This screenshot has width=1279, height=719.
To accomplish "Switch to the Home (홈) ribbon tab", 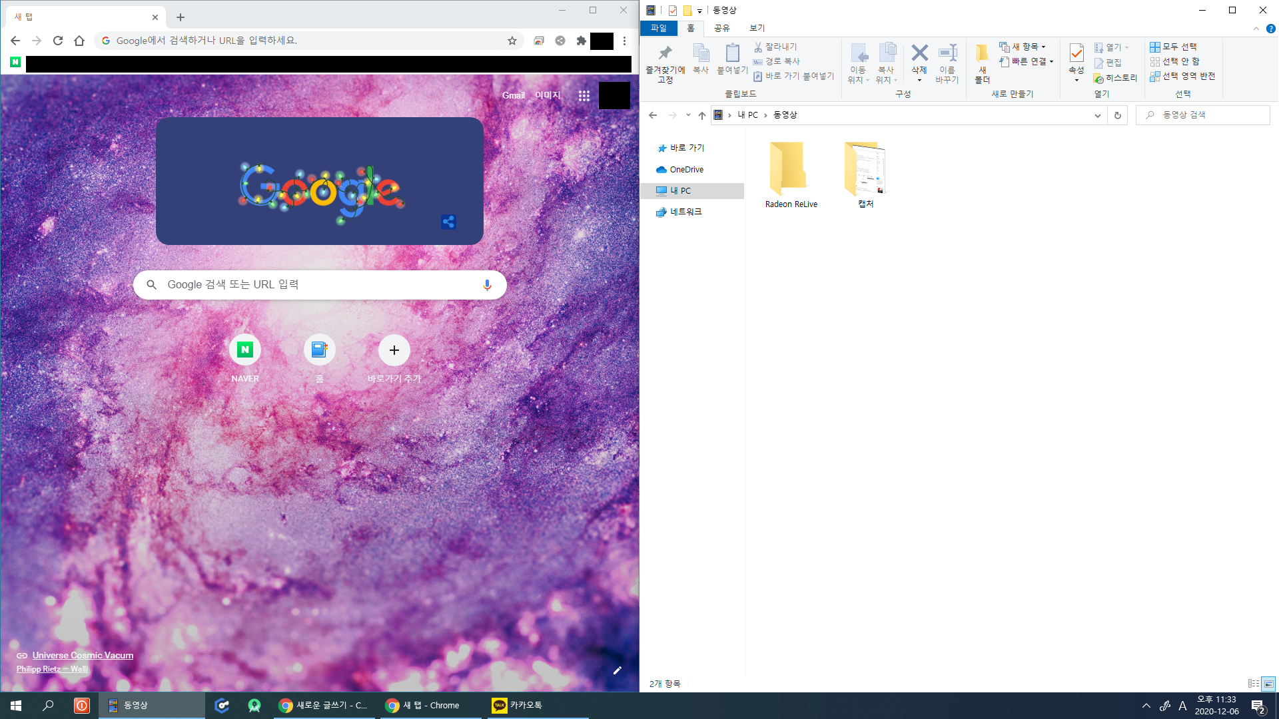I will (691, 28).
